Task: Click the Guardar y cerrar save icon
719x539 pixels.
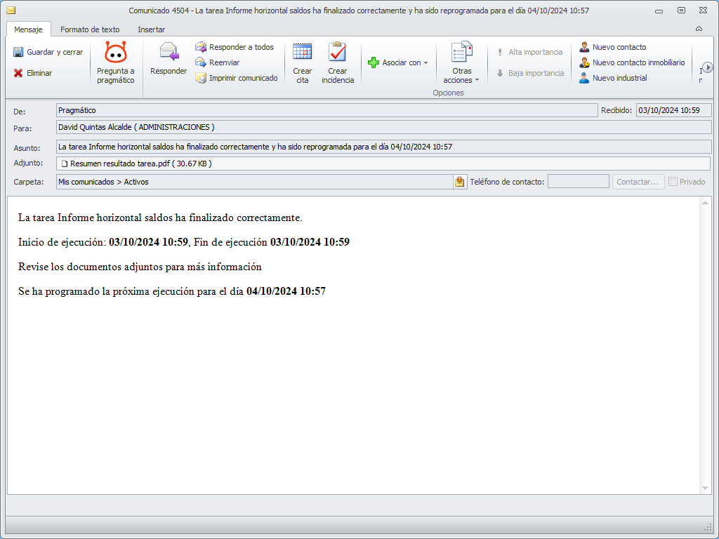Action: pos(18,52)
